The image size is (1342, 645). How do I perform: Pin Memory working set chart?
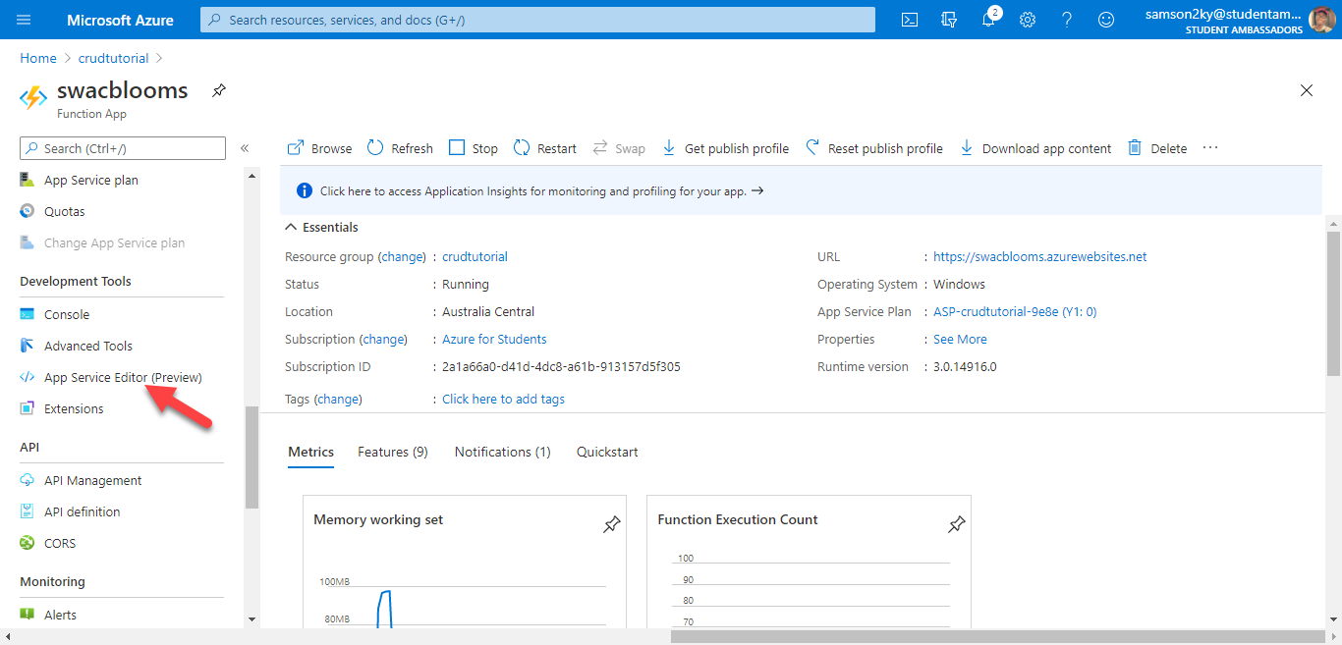[x=611, y=524]
